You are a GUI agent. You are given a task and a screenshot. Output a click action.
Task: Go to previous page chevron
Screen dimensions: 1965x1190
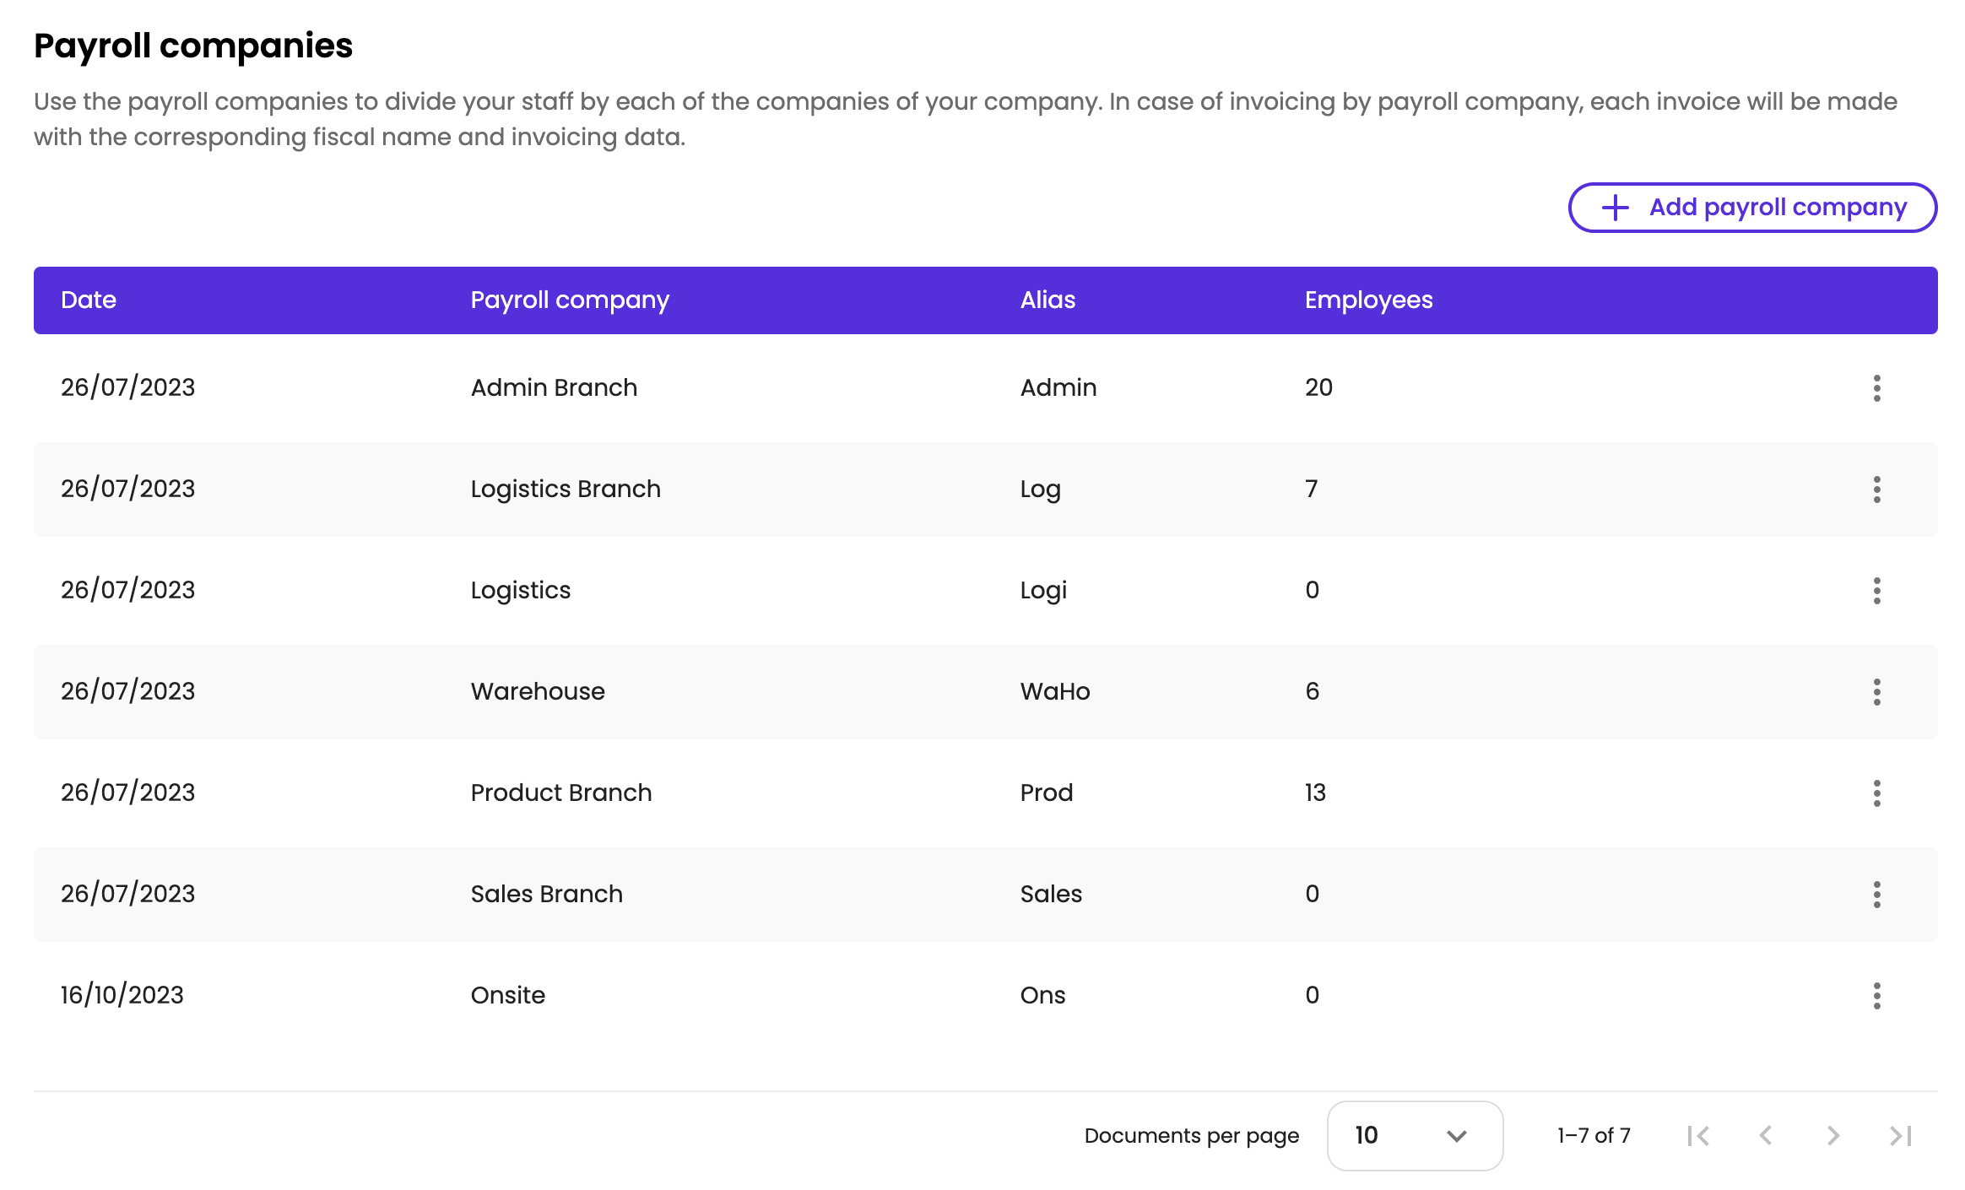(x=1766, y=1136)
